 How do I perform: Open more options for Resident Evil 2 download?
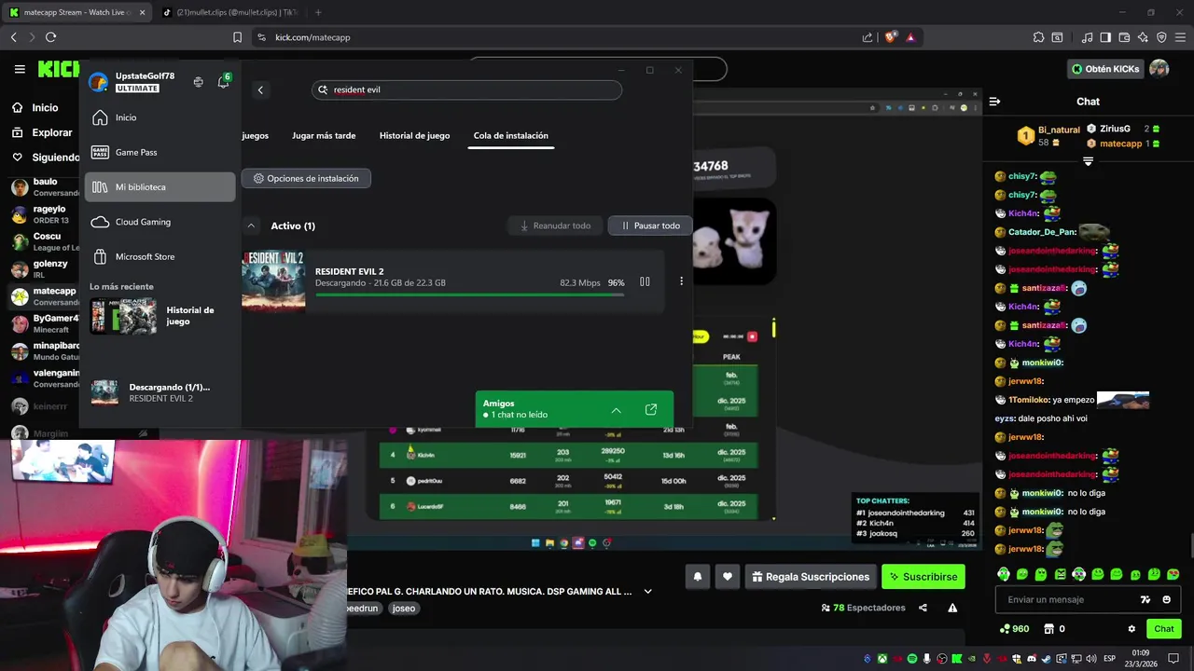coord(681,281)
